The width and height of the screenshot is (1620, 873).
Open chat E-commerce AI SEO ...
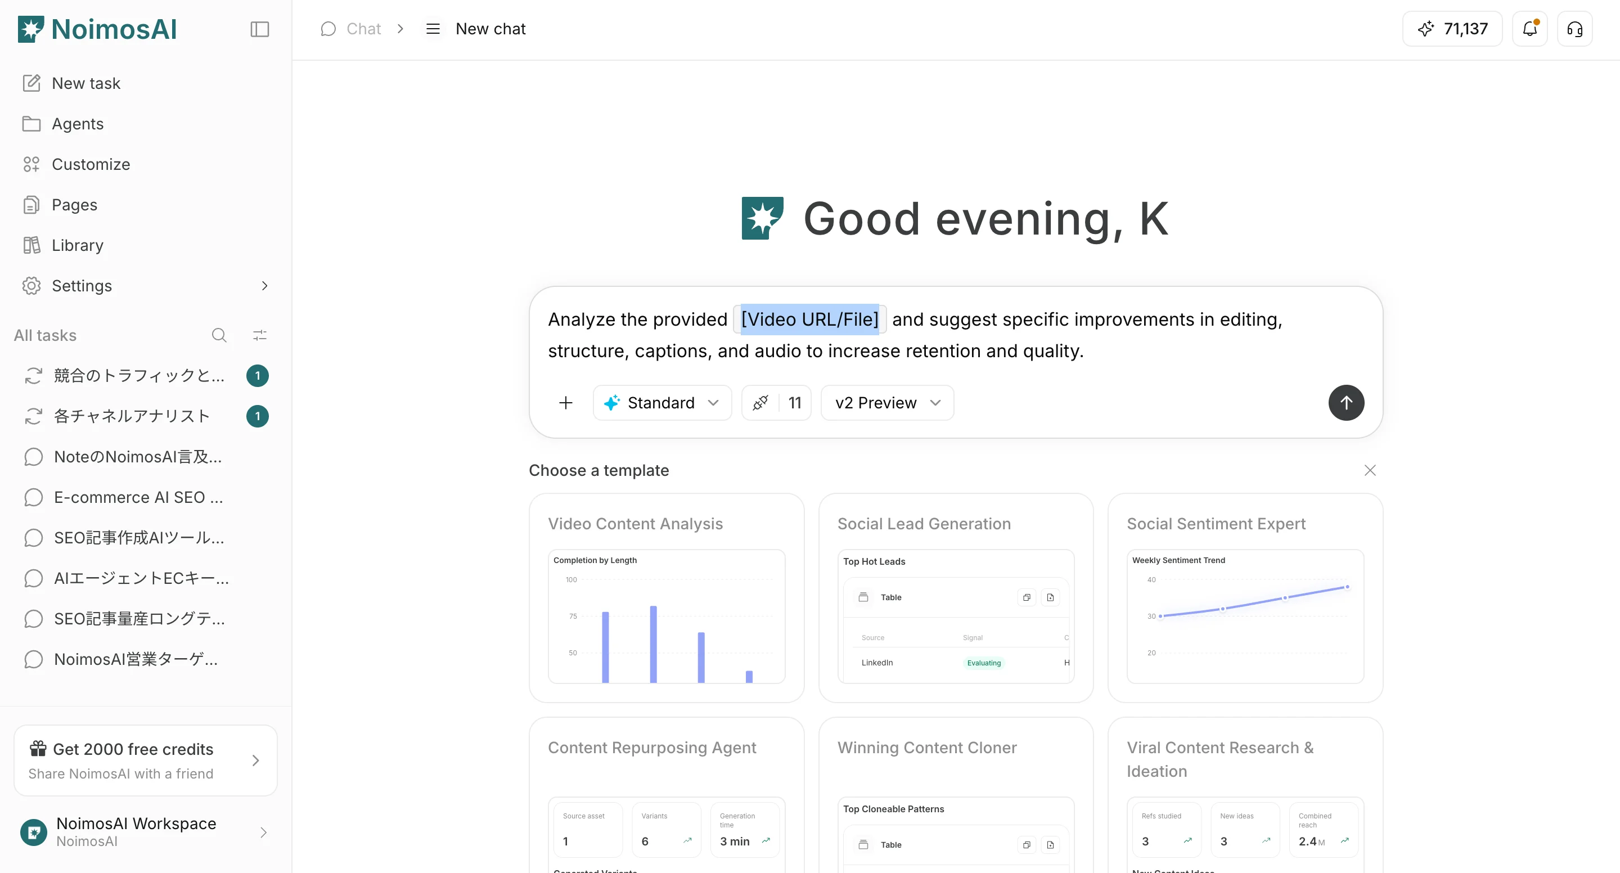click(x=146, y=497)
